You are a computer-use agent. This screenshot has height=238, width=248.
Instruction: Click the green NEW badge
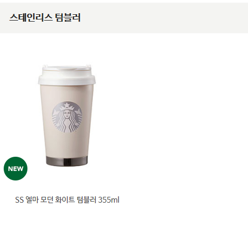tap(15, 168)
